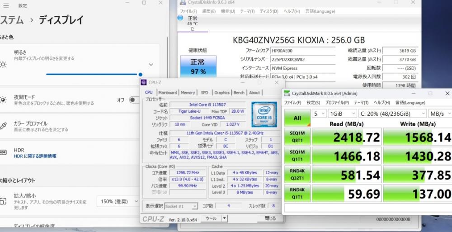The width and height of the screenshot is (452, 232).
Task: Run the SEQ1M Q8T1 test
Action: point(297,137)
